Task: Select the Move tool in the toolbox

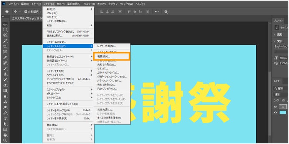Action: [x=5, y=24]
